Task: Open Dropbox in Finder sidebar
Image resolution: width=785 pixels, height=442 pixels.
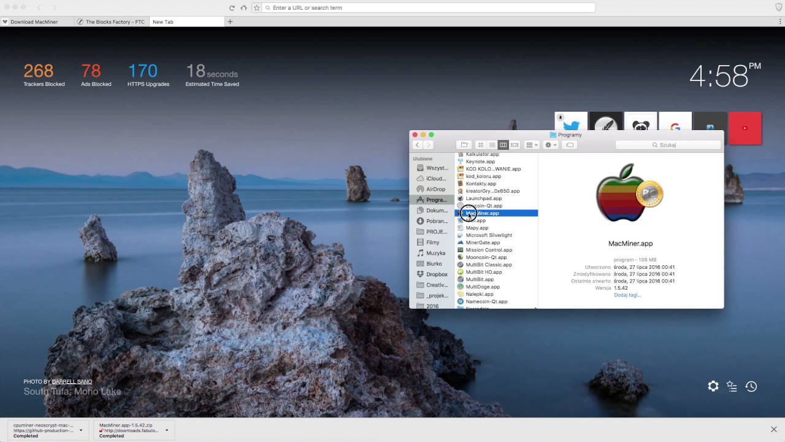Action: click(432, 274)
